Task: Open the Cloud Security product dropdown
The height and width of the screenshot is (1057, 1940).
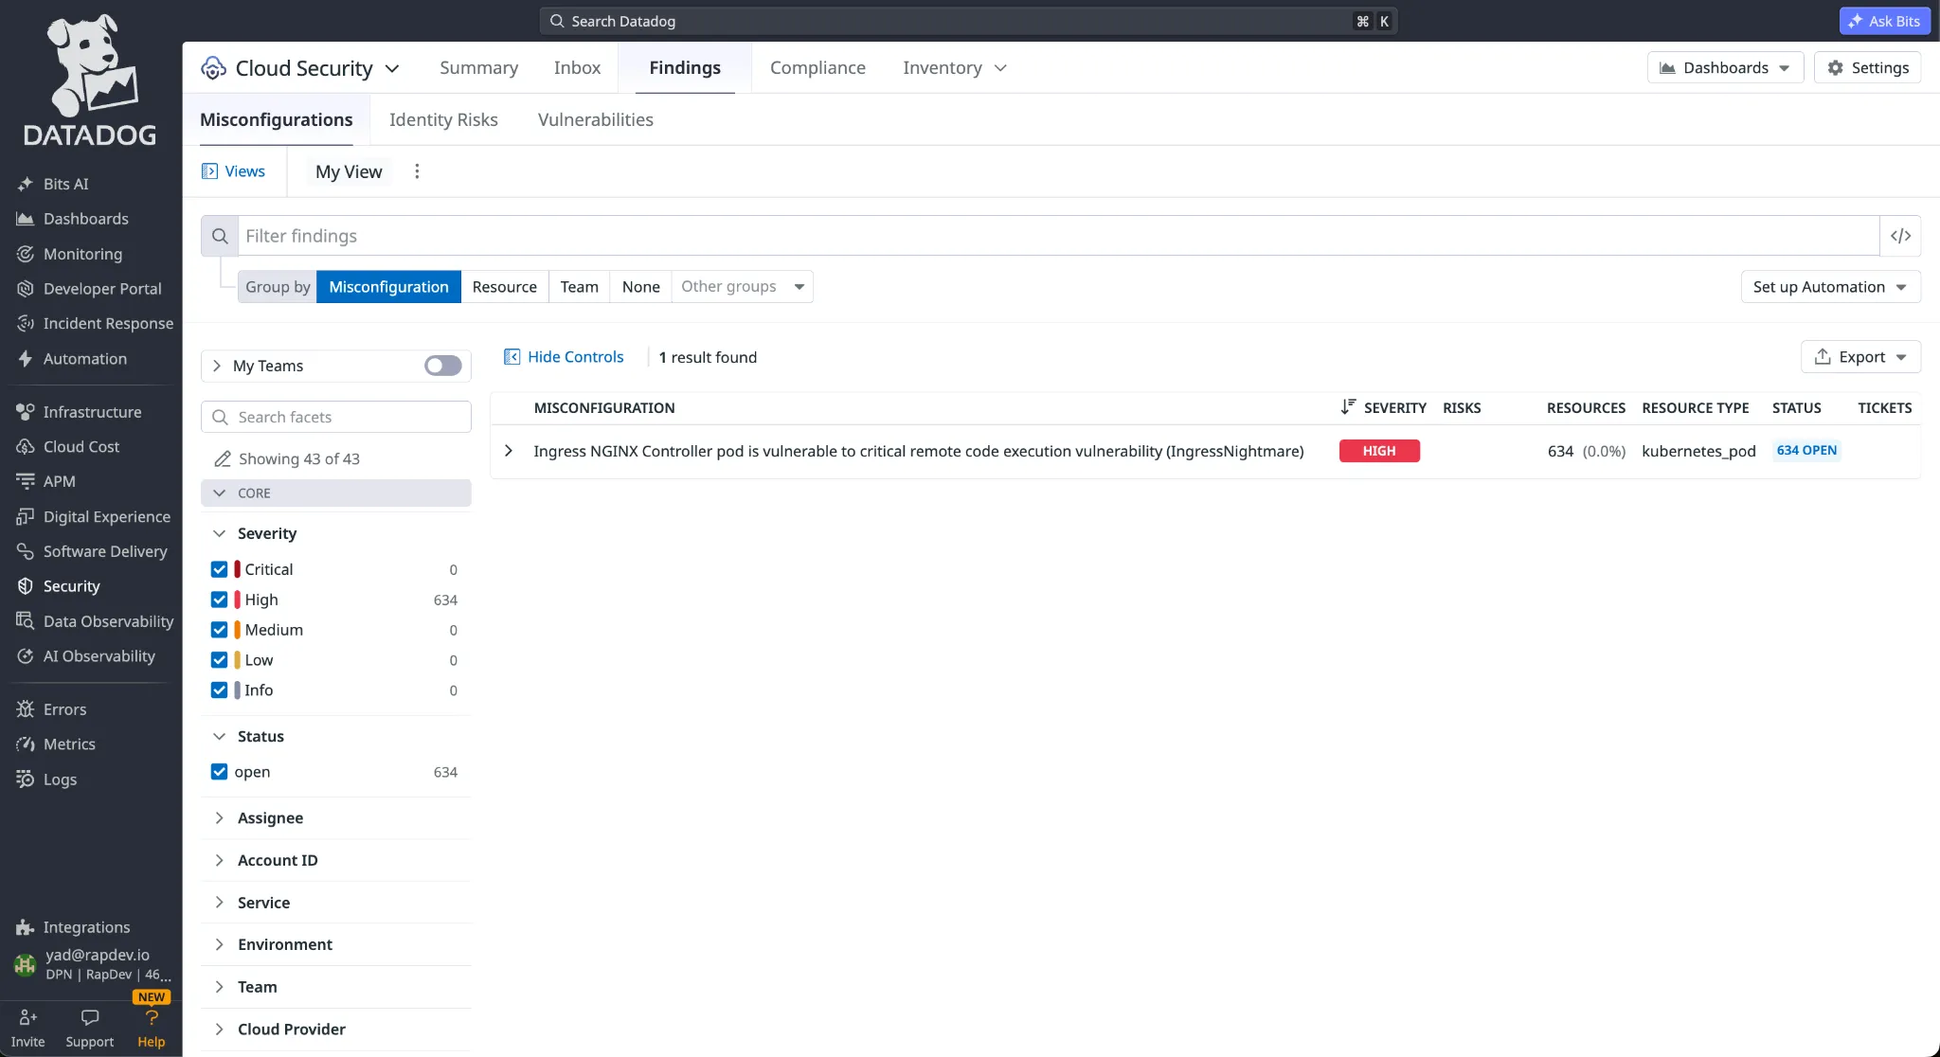Action: tap(300, 68)
